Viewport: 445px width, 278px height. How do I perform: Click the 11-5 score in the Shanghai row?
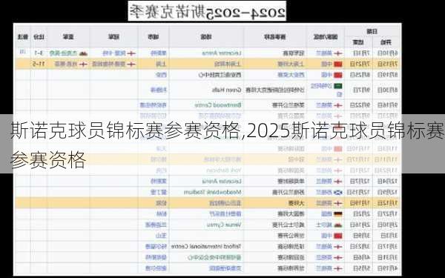(x=38, y=64)
